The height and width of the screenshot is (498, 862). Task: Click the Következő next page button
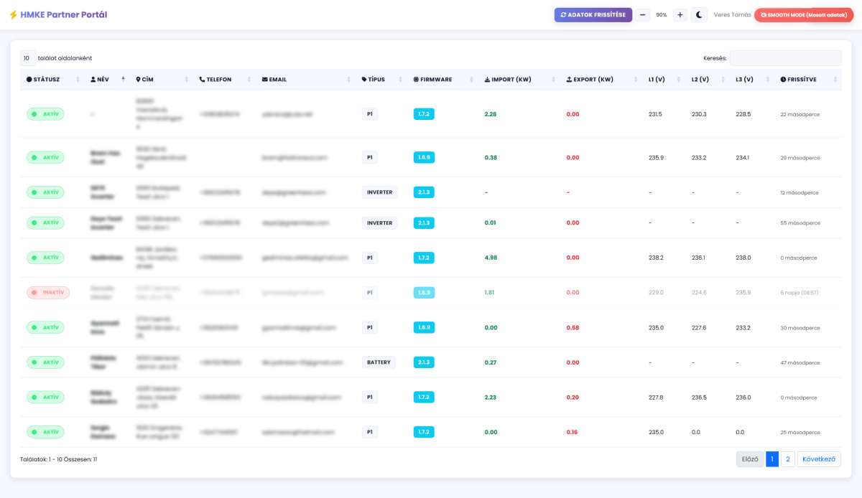[x=818, y=459]
